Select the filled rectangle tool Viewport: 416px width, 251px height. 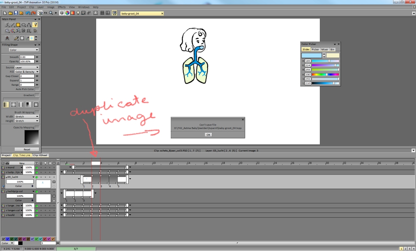[x=18, y=25]
